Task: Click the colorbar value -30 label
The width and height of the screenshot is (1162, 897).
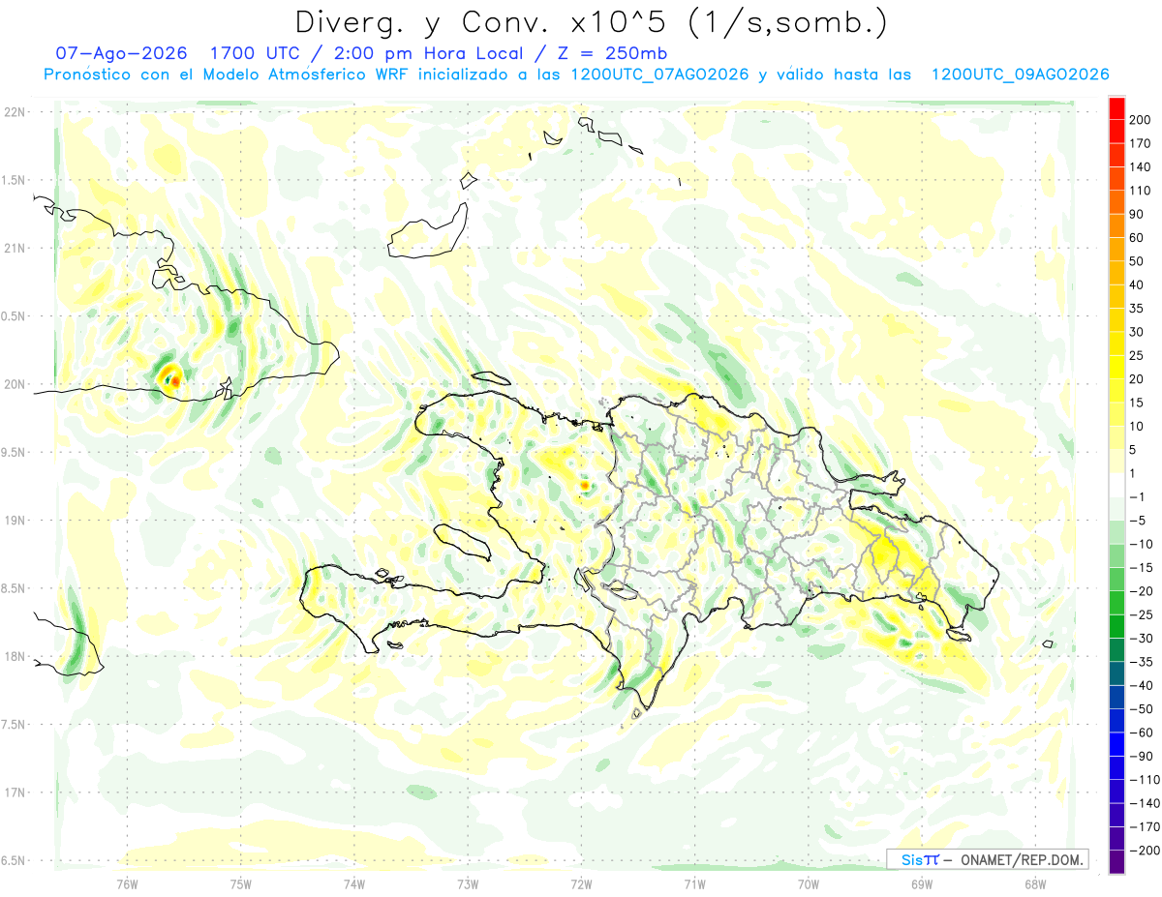Action: tap(1141, 638)
